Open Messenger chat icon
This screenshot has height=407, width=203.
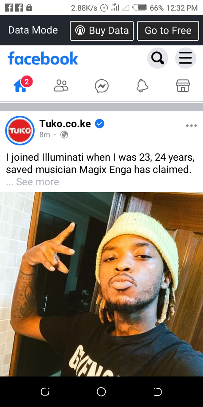[102, 86]
